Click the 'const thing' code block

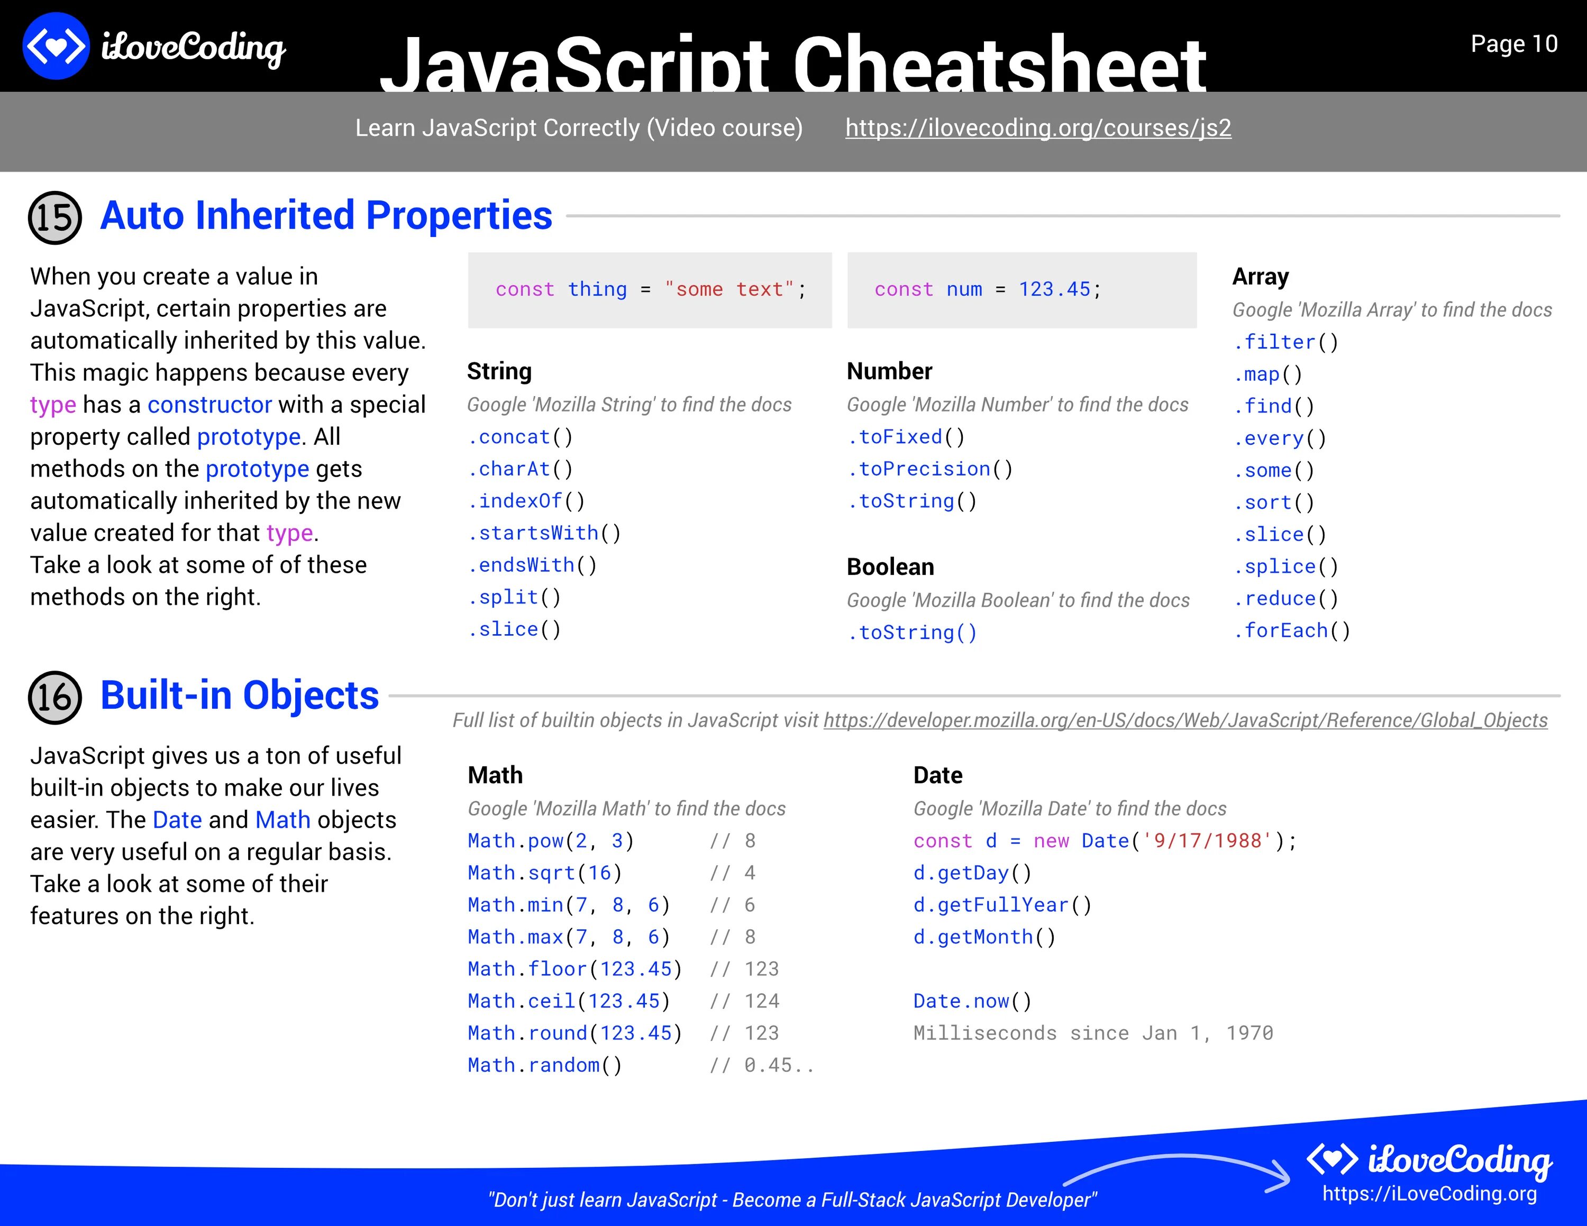[650, 290]
